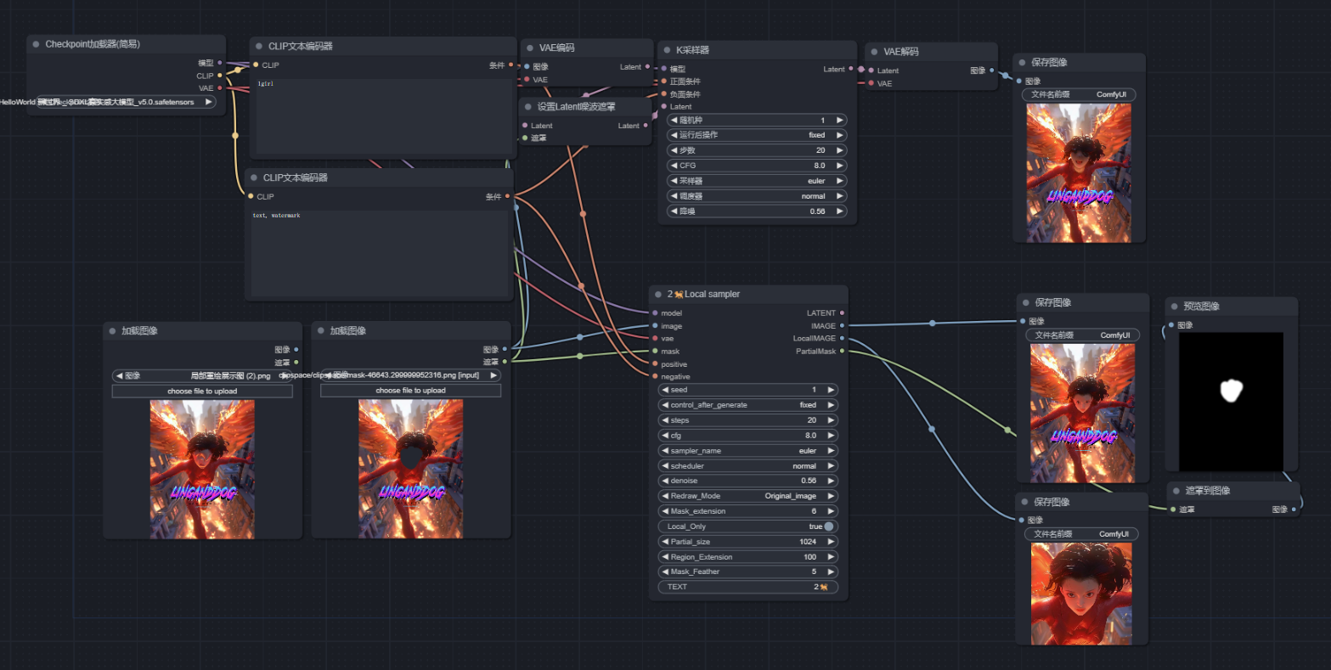Click the mask input port on Local sampler

coord(655,351)
